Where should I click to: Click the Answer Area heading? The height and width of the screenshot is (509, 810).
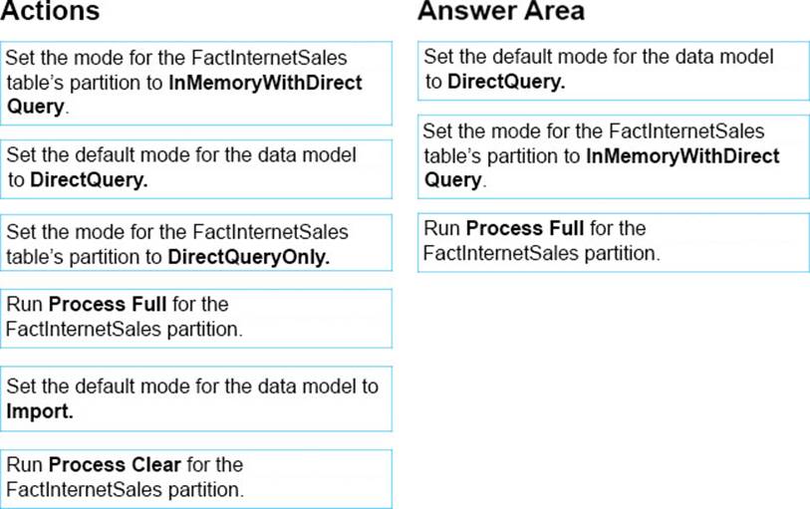tap(501, 11)
